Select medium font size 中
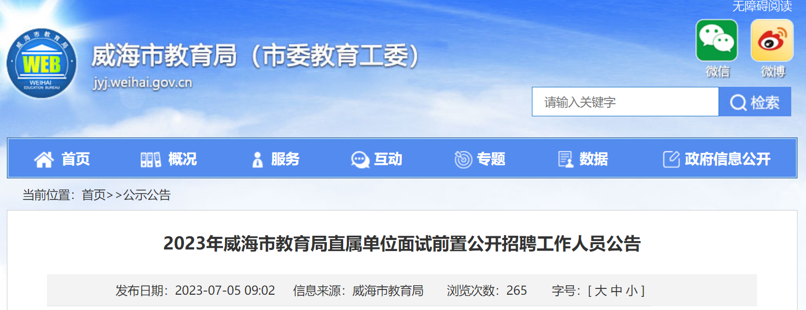The width and height of the screenshot is (806, 310). click(617, 291)
